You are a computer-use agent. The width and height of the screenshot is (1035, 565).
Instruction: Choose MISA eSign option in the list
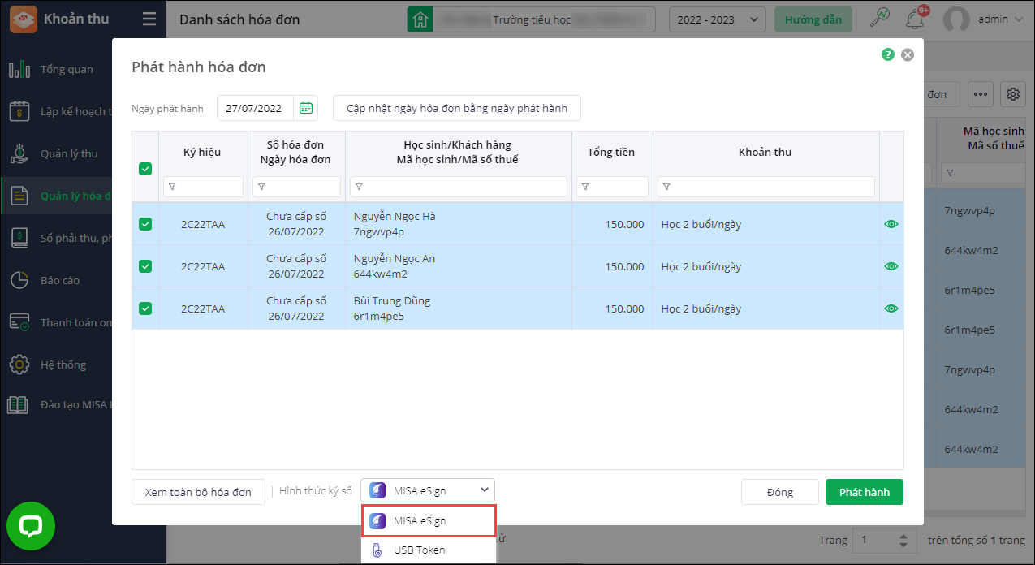(429, 520)
